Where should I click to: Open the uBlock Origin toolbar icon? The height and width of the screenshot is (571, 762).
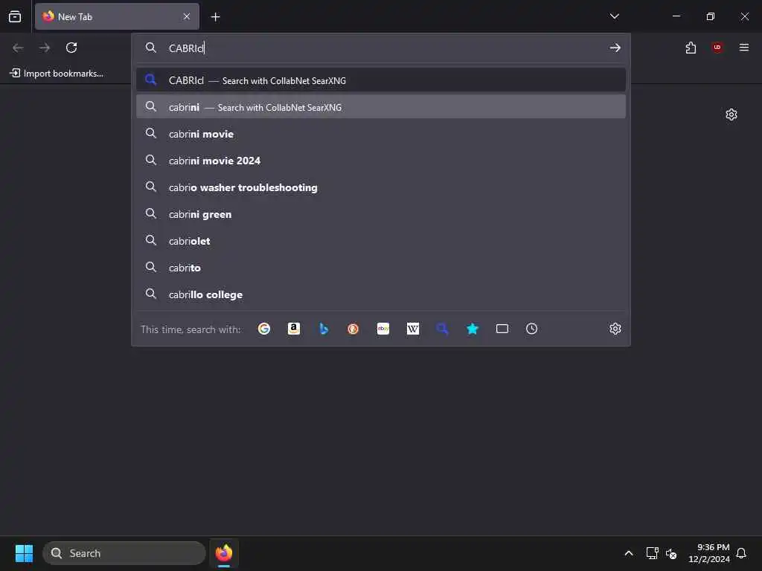pyautogui.click(x=717, y=48)
